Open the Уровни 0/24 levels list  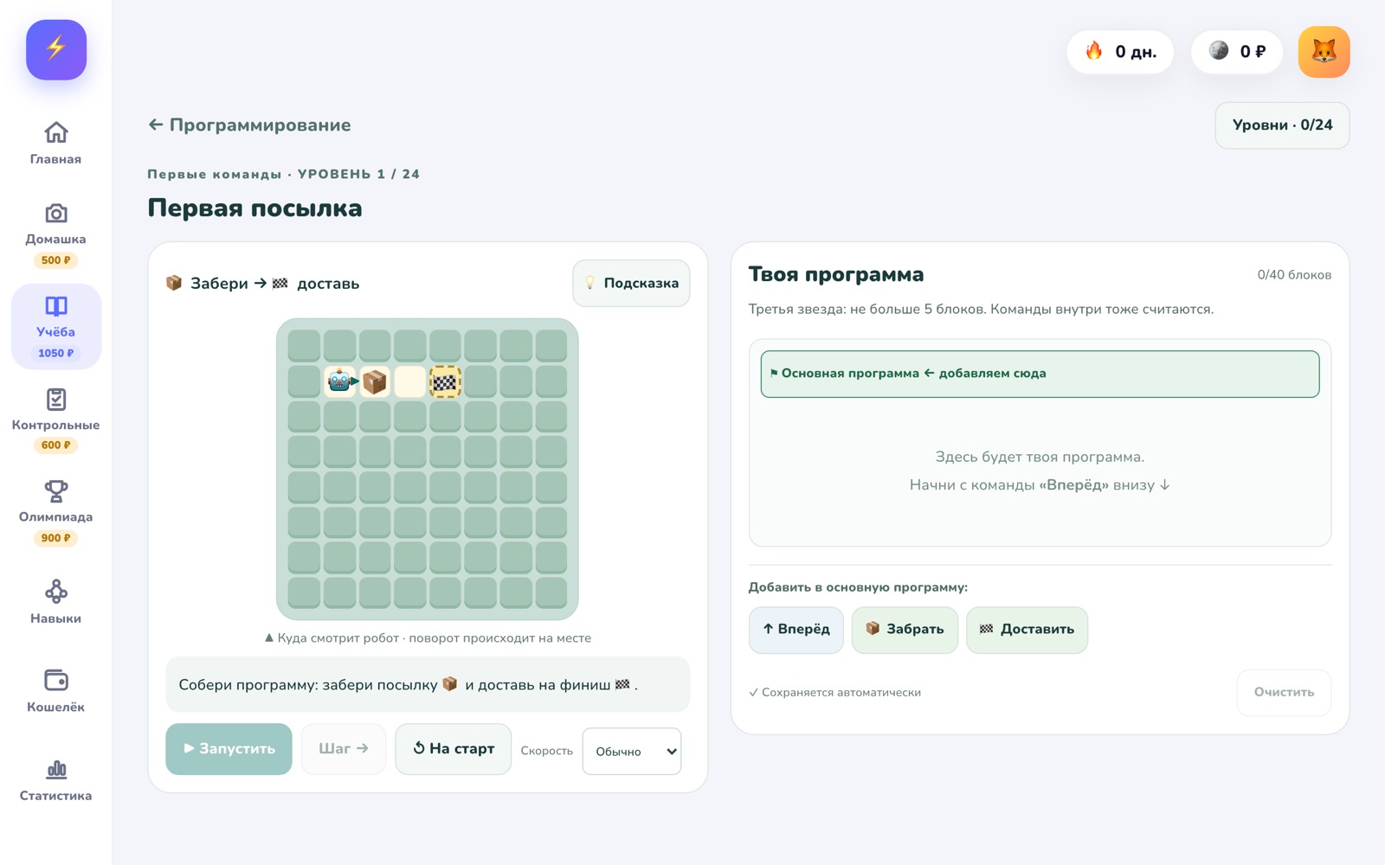pyautogui.click(x=1282, y=125)
